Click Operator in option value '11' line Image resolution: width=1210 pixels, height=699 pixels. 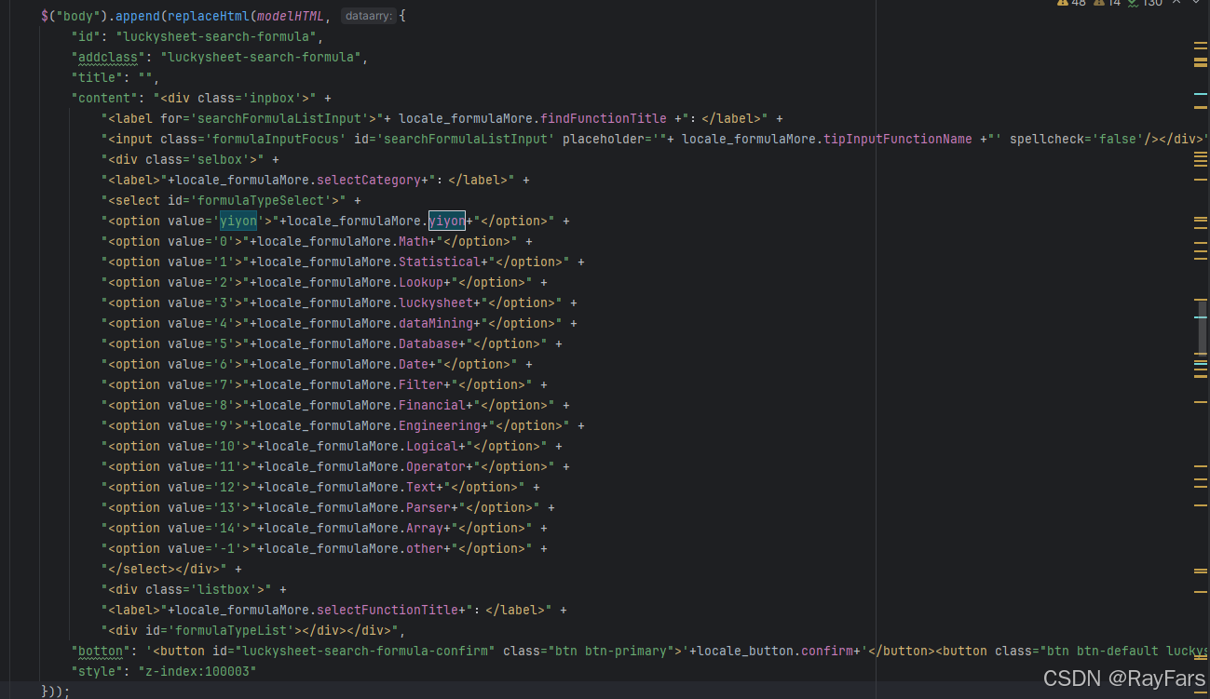436,466
